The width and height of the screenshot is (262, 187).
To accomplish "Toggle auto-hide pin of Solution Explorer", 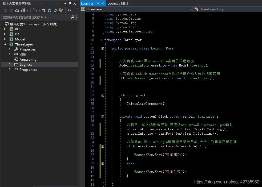I will 70,3.
